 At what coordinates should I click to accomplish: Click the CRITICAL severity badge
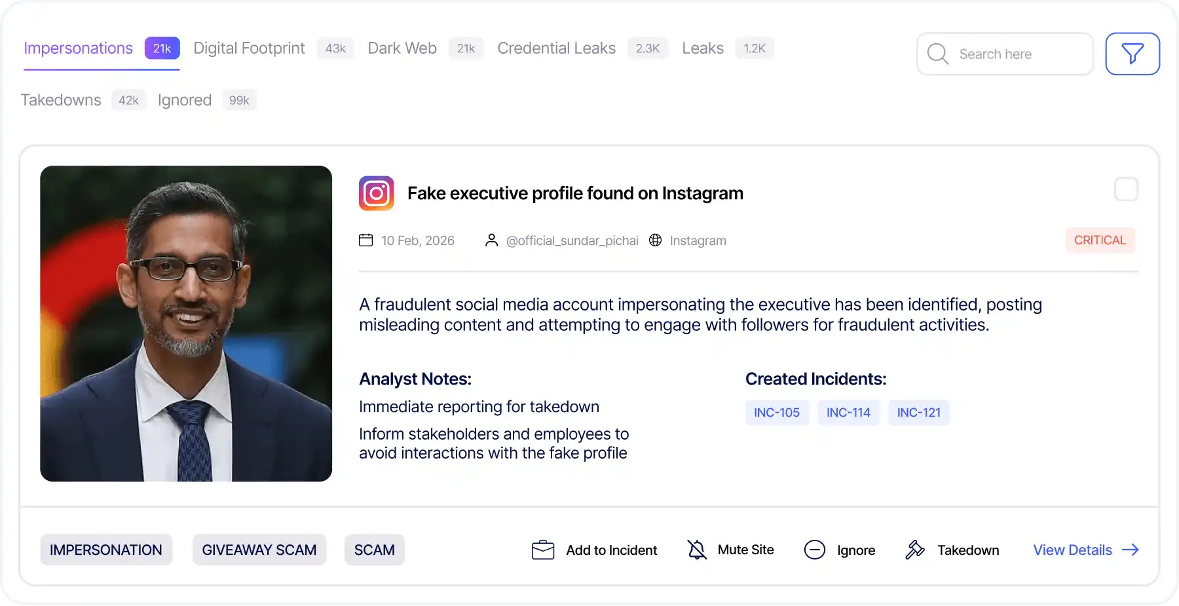click(x=1100, y=240)
